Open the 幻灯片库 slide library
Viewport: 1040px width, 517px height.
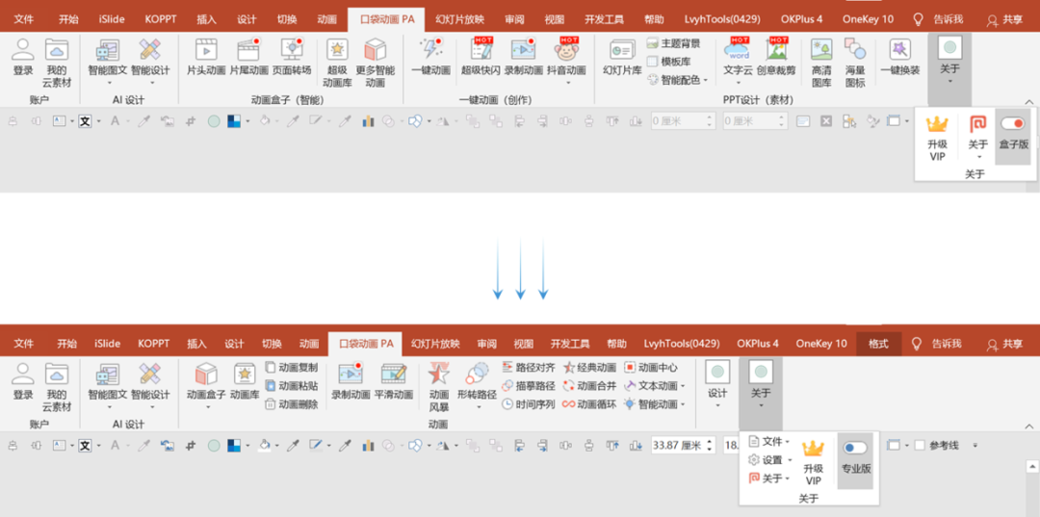(x=622, y=57)
